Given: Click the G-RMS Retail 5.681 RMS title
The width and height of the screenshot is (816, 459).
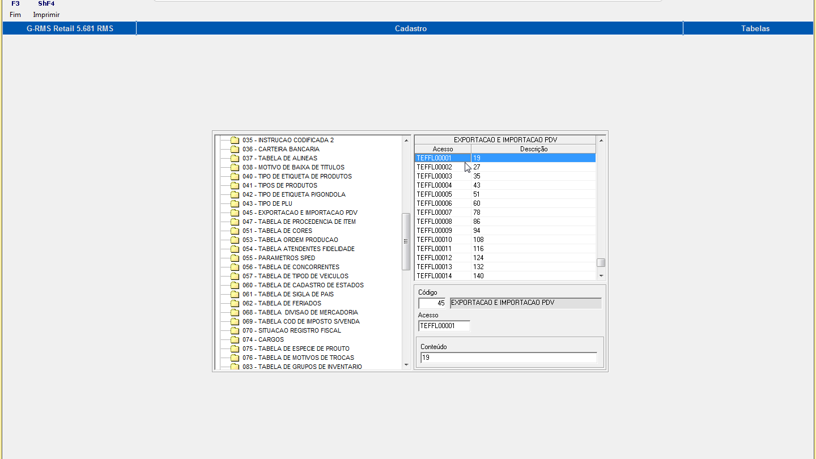Looking at the screenshot, I should tap(70, 28).
